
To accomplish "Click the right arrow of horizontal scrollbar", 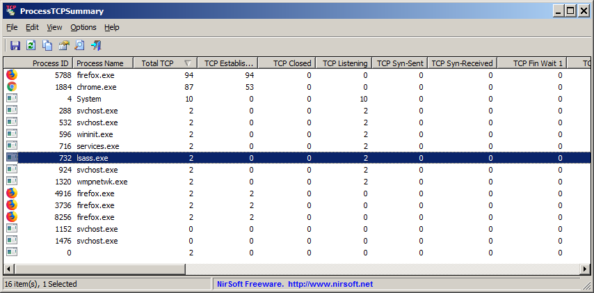I will coord(585,269).
